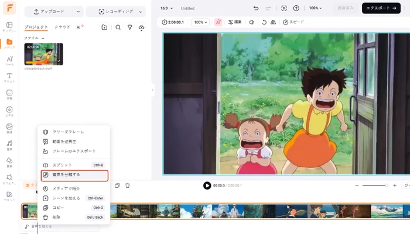Screen dimensions: 410x234
Task: Choose add scene (シーンを加える) menu item
Action: pos(74,198)
